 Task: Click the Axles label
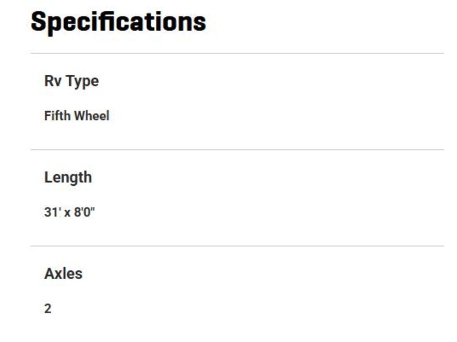point(63,273)
